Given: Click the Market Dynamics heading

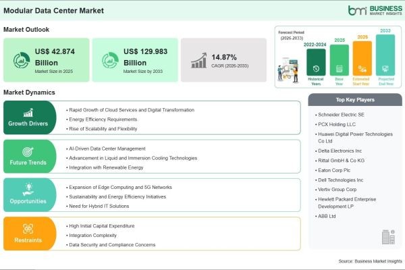Looking at the screenshot, I should [x=29, y=92].
